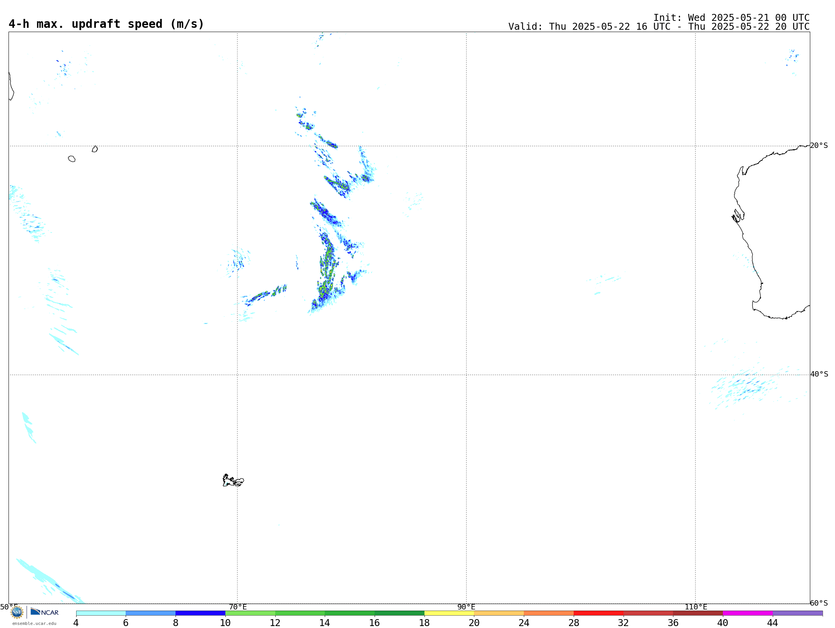Click the purple 44+ colorbar swatch
Image resolution: width=835 pixels, height=628 pixels.
click(798, 613)
